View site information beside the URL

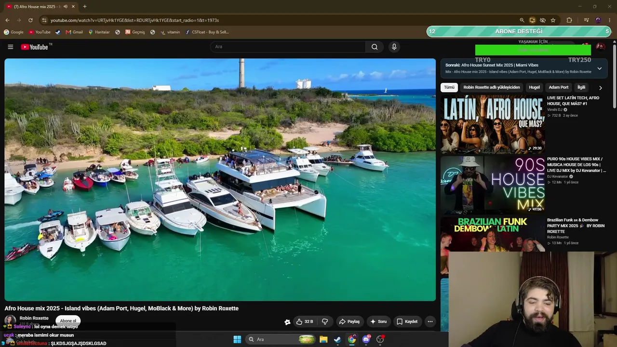(x=44, y=20)
